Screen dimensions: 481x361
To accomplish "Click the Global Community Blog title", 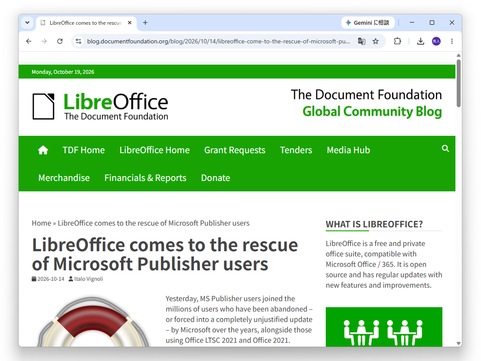I will click(x=372, y=112).
